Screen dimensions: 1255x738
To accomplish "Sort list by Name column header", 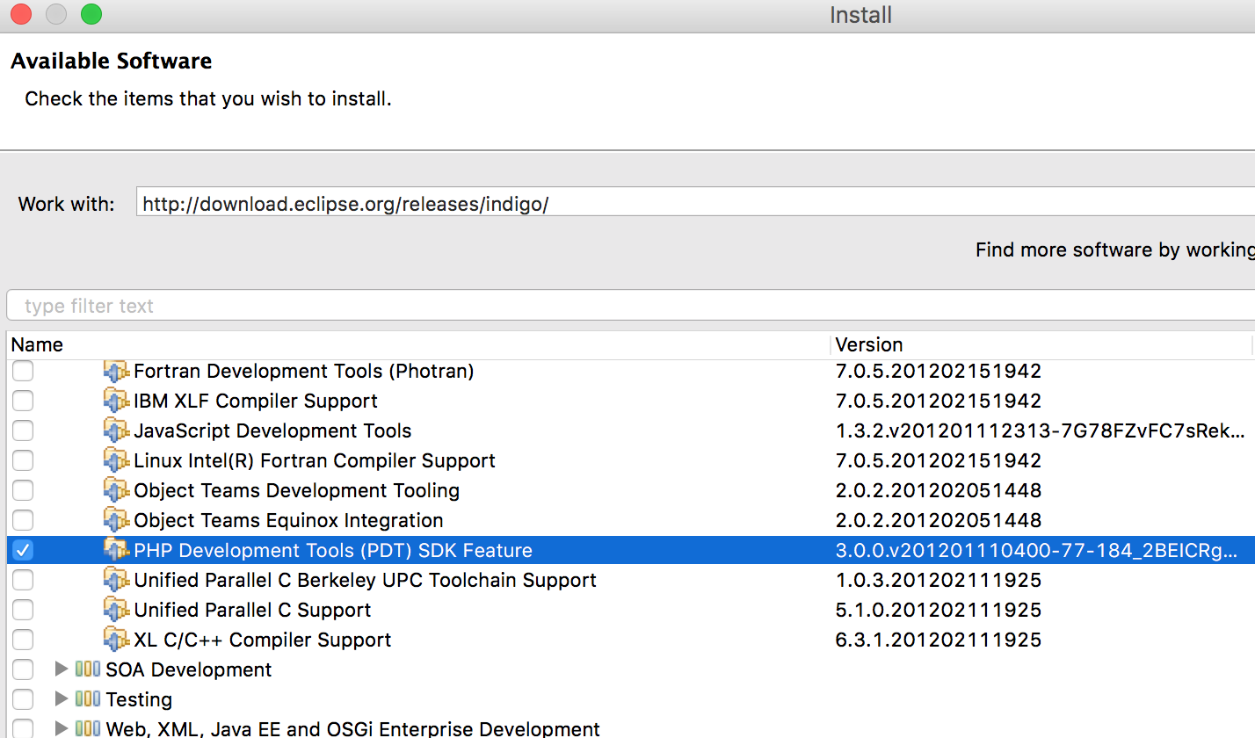I will pos(37,345).
